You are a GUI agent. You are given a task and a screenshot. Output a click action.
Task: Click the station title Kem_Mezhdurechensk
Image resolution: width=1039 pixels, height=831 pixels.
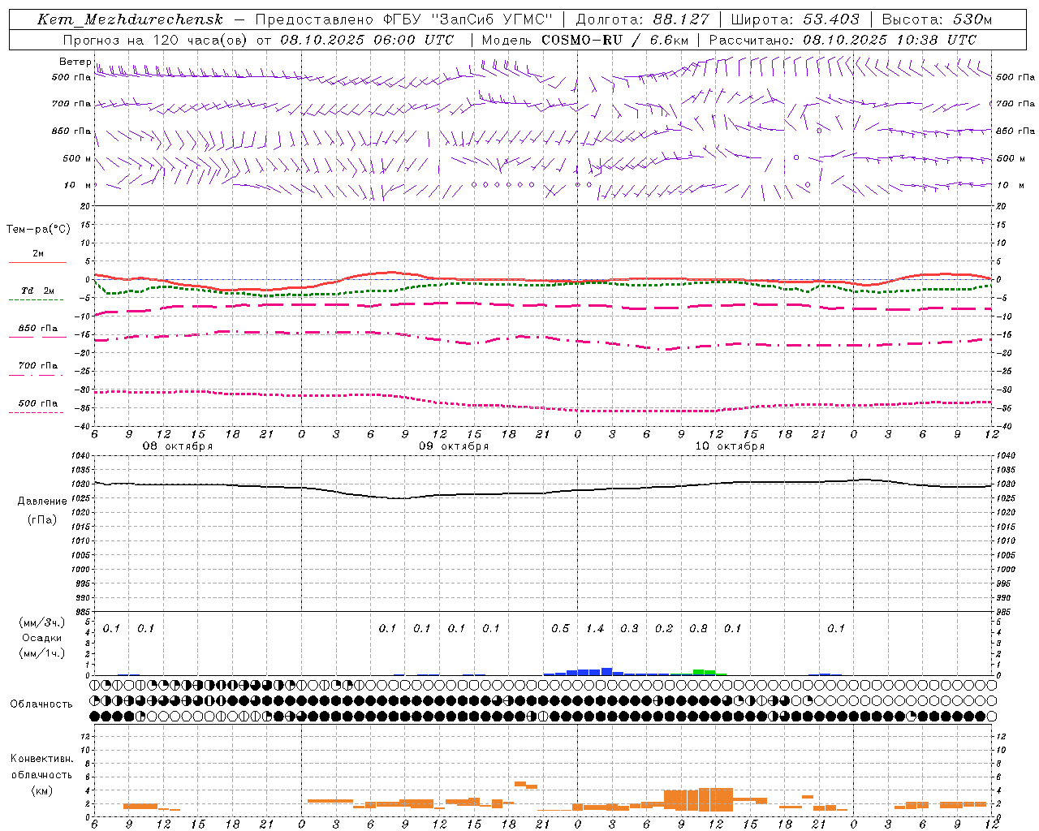pyautogui.click(x=130, y=19)
